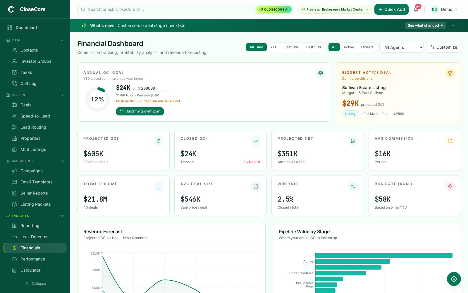This screenshot has width=468, height=293.
Task: Click See what changed
Action: [x=425, y=25]
